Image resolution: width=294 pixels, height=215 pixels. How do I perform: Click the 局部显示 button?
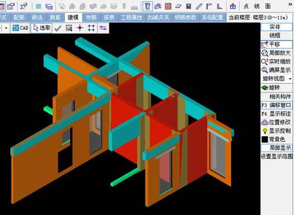pos(277,148)
